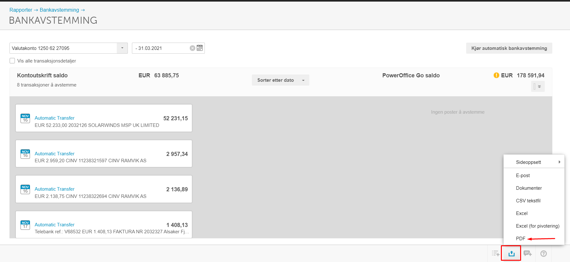Image resolution: width=570 pixels, height=262 pixels.
Task: Click amount 2 136,89
Action: click(x=177, y=189)
